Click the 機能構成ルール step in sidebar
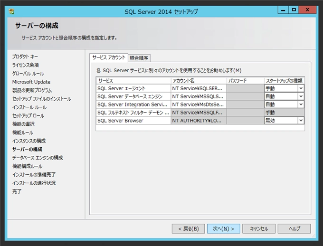The width and height of the screenshot is (323, 246). (27, 166)
